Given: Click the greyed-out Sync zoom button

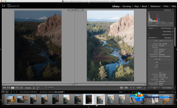Looking at the screenshot, I should coord(51,88).
